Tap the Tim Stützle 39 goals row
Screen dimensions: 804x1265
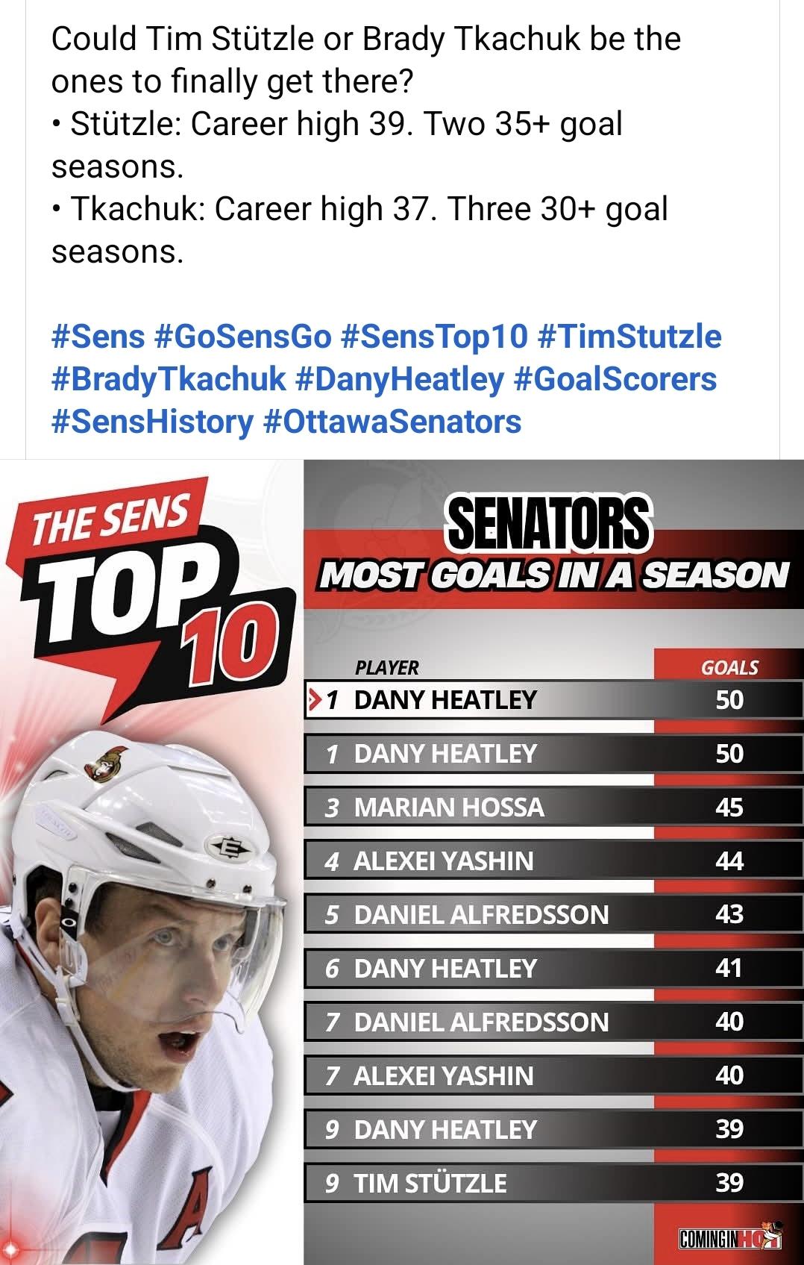[x=553, y=1183]
